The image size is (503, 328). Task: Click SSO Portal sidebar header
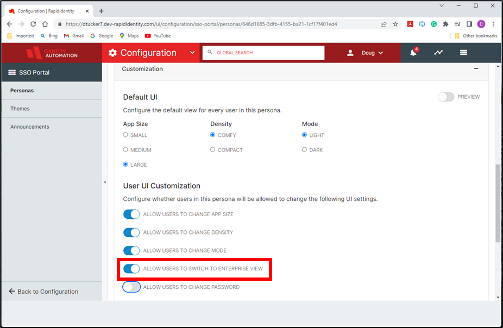click(x=52, y=72)
